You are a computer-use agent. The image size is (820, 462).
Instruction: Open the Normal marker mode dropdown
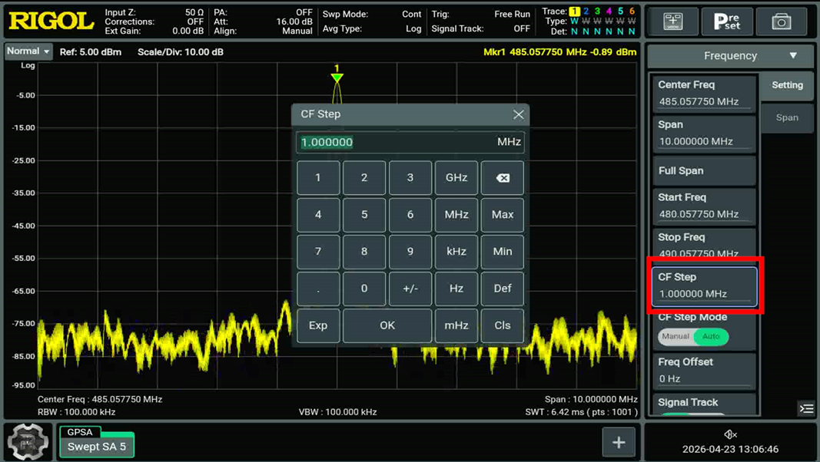tap(28, 51)
